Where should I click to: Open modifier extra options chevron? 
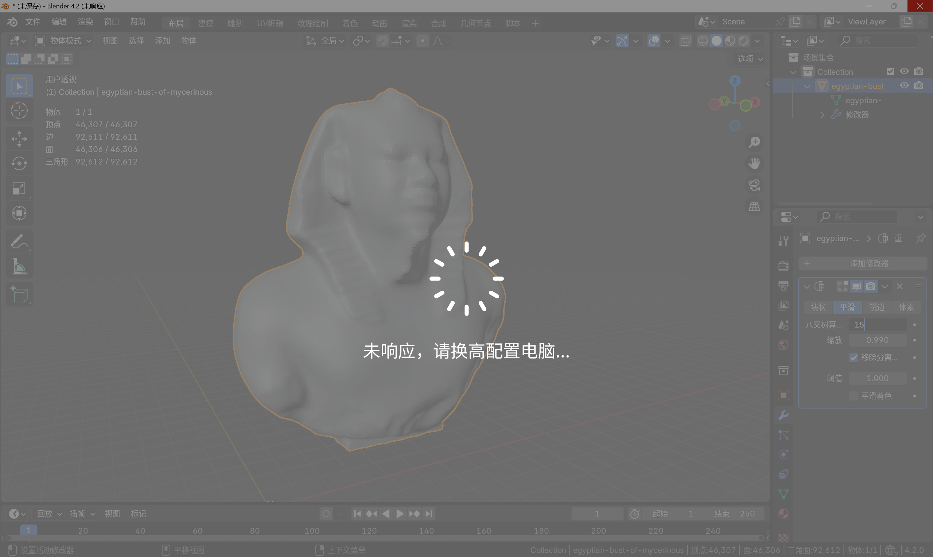(885, 286)
